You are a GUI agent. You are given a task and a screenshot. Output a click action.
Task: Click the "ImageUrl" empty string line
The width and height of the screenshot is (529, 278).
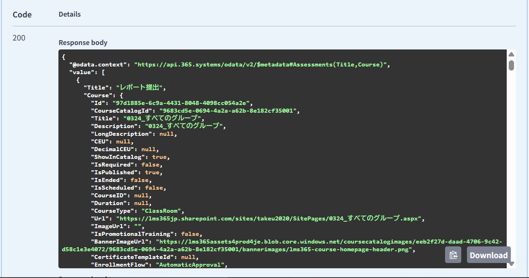[118, 226]
